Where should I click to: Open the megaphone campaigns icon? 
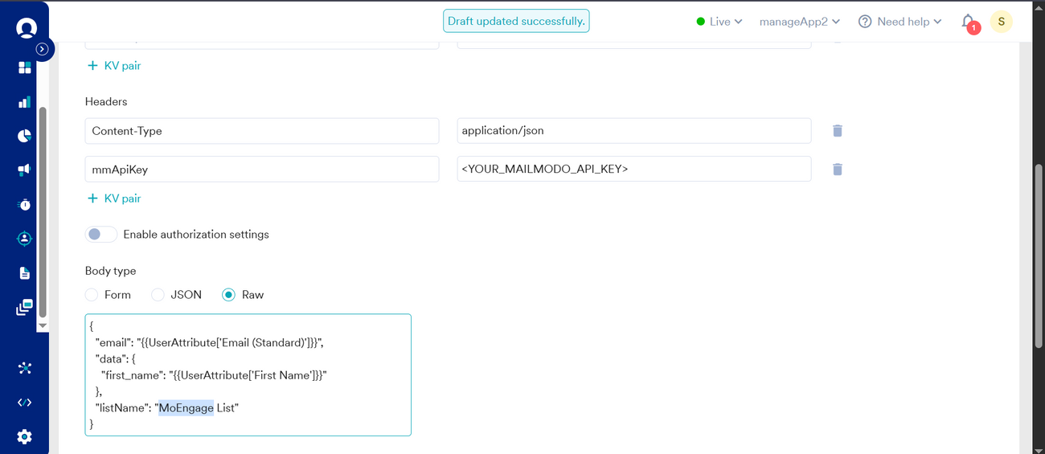pyautogui.click(x=24, y=170)
